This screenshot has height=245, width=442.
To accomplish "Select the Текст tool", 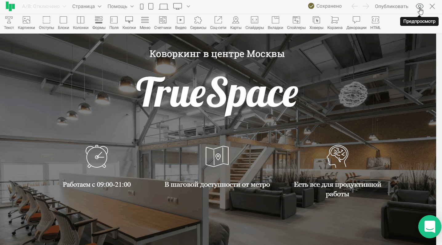I will [x=9, y=23].
